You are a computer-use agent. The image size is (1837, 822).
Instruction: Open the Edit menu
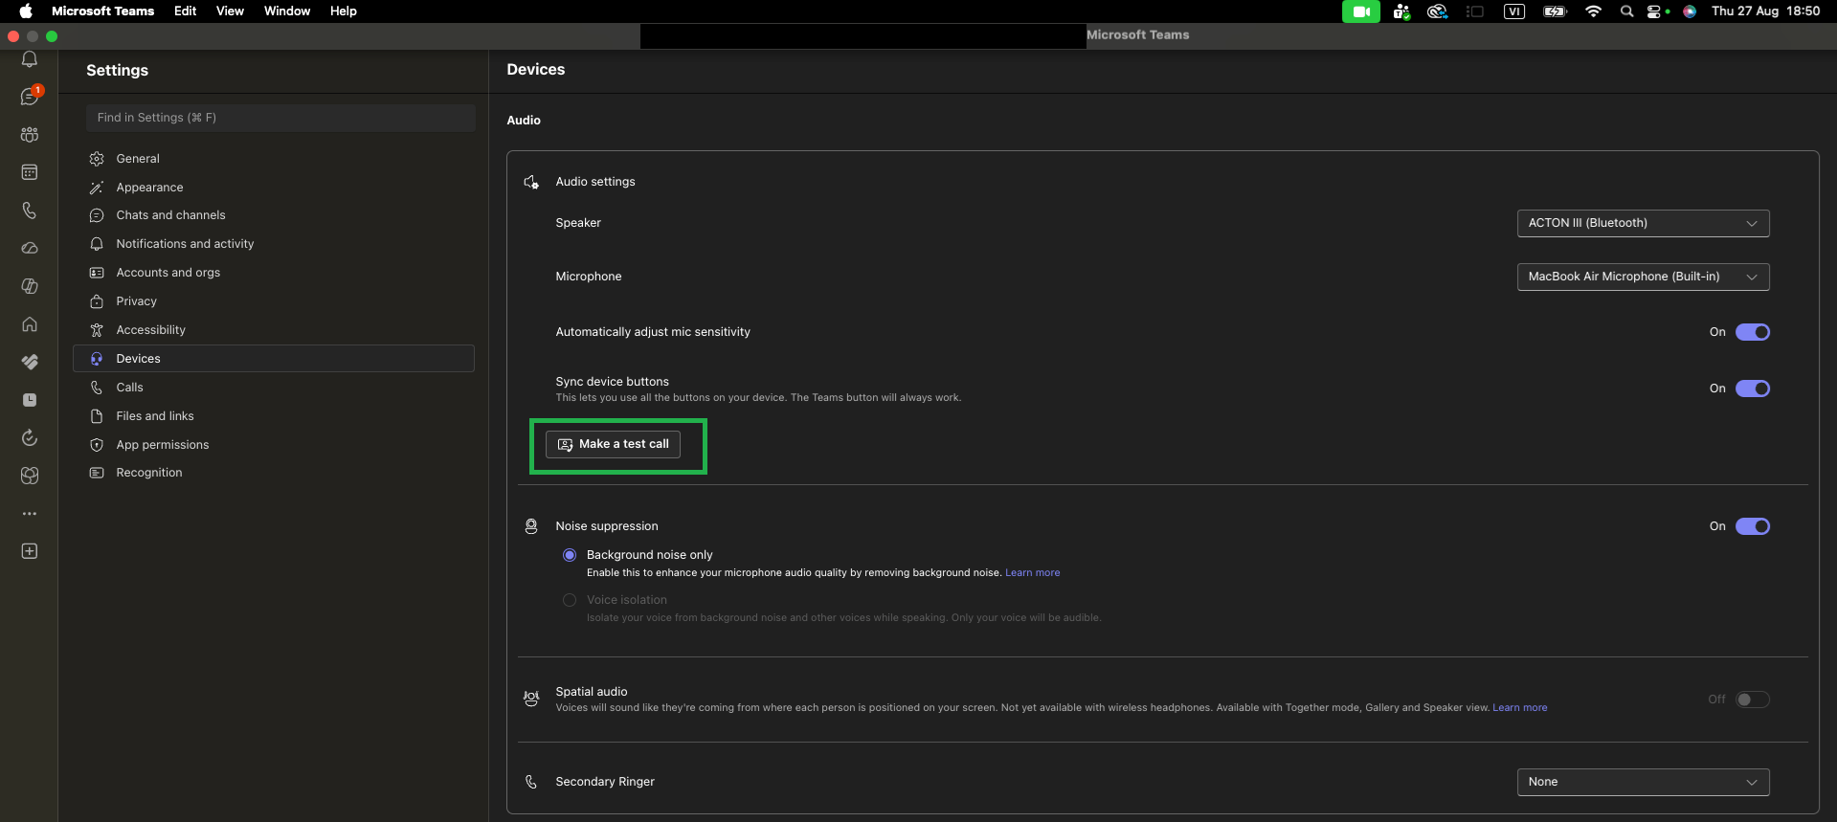(x=186, y=11)
